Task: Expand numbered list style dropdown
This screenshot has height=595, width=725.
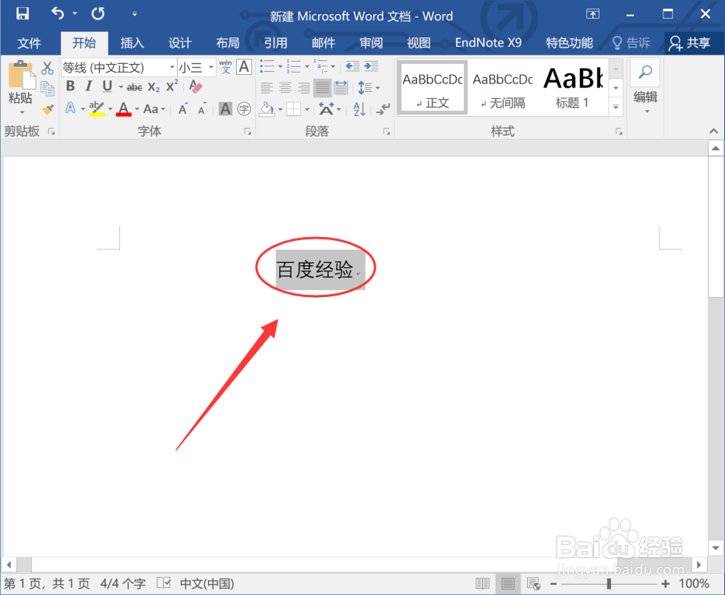Action: [307, 67]
